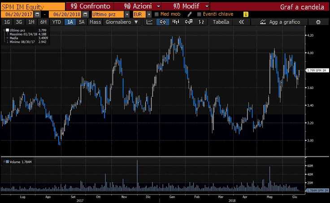Click the Volume legend color swatch
The width and height of the screenshot is (330, 203).
point(7,162)
